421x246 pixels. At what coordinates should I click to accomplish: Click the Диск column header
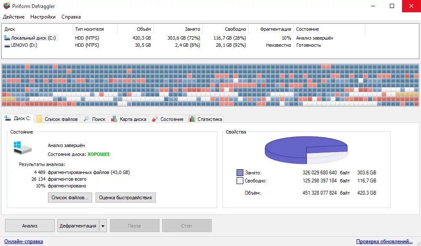[x=37, y=29]
